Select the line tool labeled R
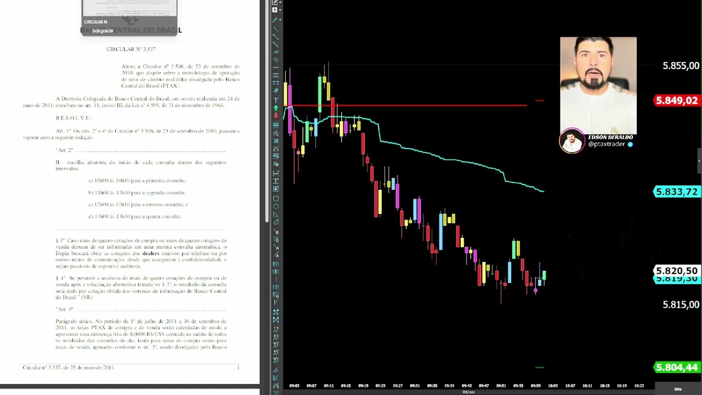The width and height of the screenshot is (702, 395). click(x=276, y=232)
